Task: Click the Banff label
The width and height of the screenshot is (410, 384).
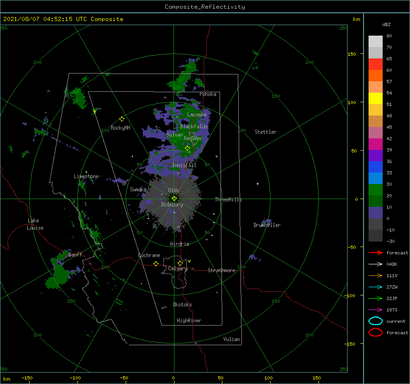Action: click(75, 254)
